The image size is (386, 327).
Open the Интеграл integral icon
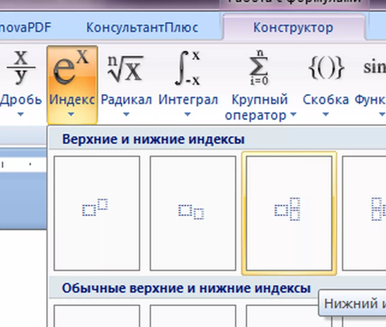pyautogui.click(x=188, y=68)
